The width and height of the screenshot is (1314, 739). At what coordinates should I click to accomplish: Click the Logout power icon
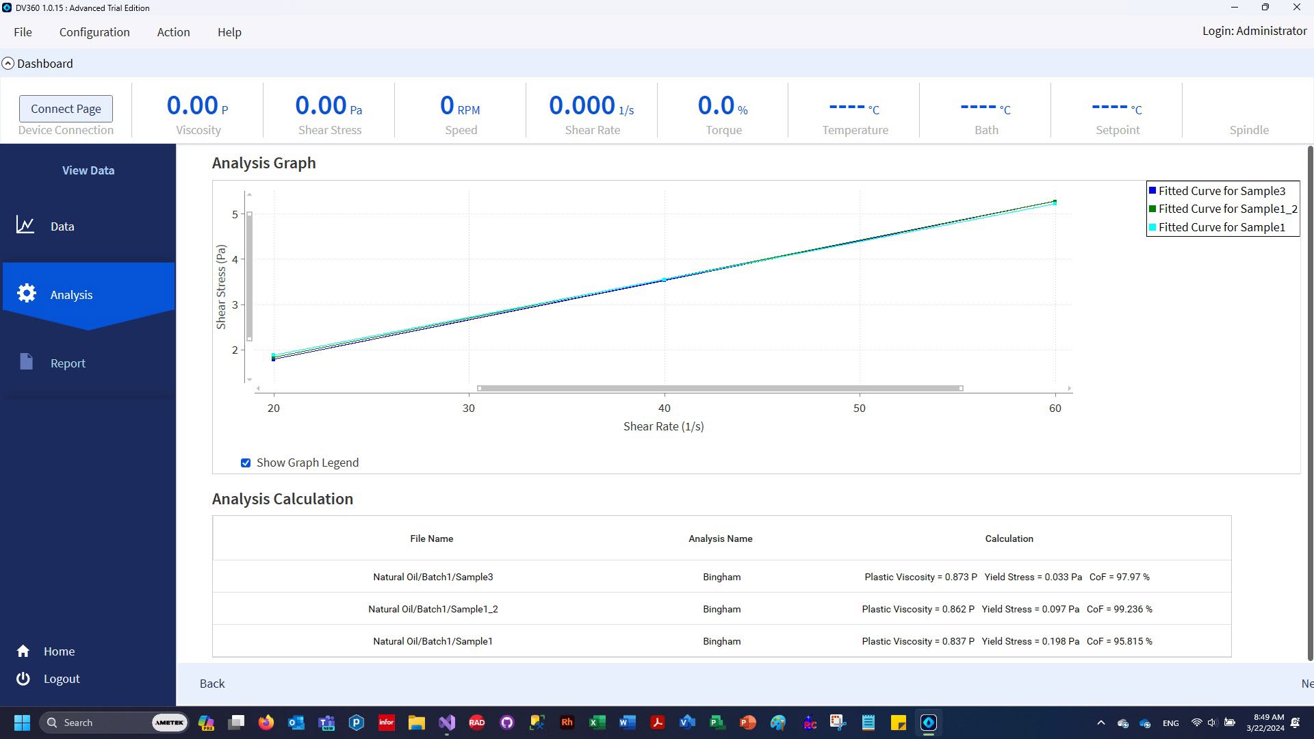(x=23, y=678)
